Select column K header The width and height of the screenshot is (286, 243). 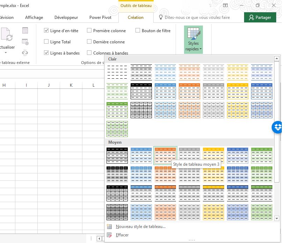click(x=71, y=85)
